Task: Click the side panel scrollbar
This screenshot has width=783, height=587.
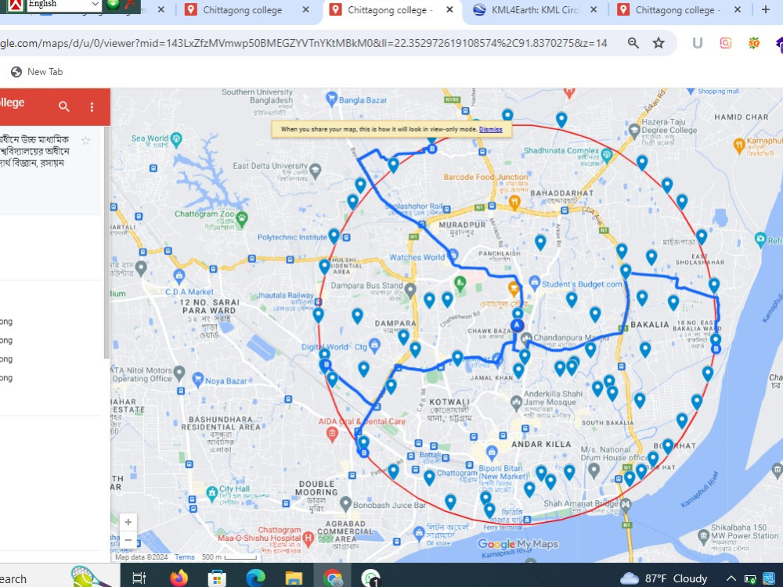Action: click(x=106, y=242)
